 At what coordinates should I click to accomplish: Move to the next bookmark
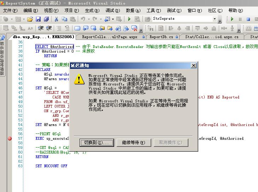point(94,28)
